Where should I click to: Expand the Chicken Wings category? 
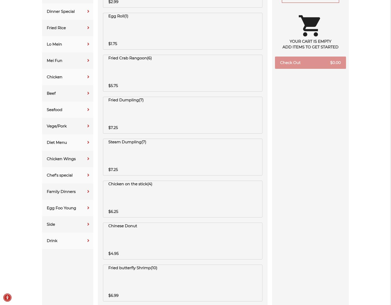pos(68,159)
